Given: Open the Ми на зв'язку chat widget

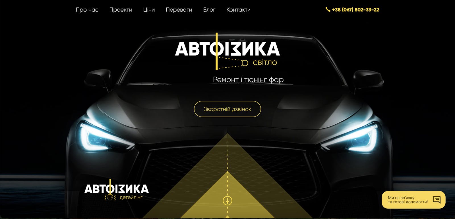Looking at the screenshot, I should (x=413, y=200).
